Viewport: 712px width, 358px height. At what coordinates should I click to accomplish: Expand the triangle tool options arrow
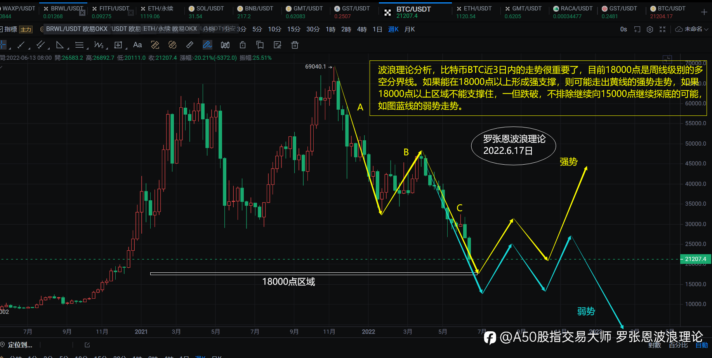click(x=68, y=48)
